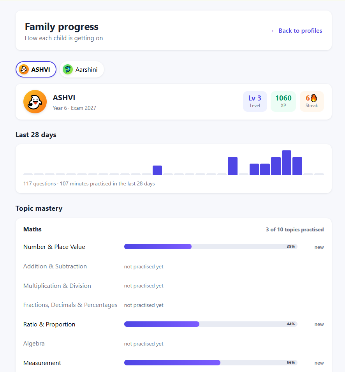Click the tallest bar in activity chart
This screenshot has width=345, height=372.
tap(287, 163)
